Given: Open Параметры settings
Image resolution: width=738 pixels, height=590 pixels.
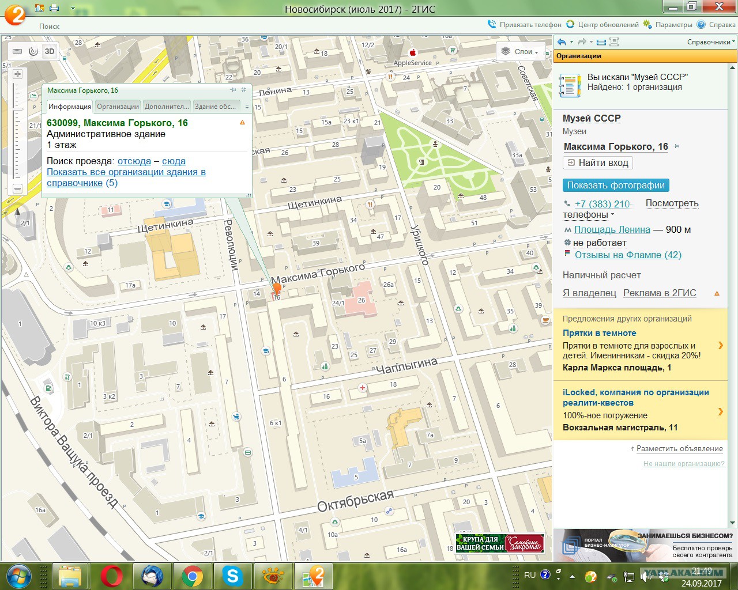Looking at the screenshot, I should click(668, 25).
